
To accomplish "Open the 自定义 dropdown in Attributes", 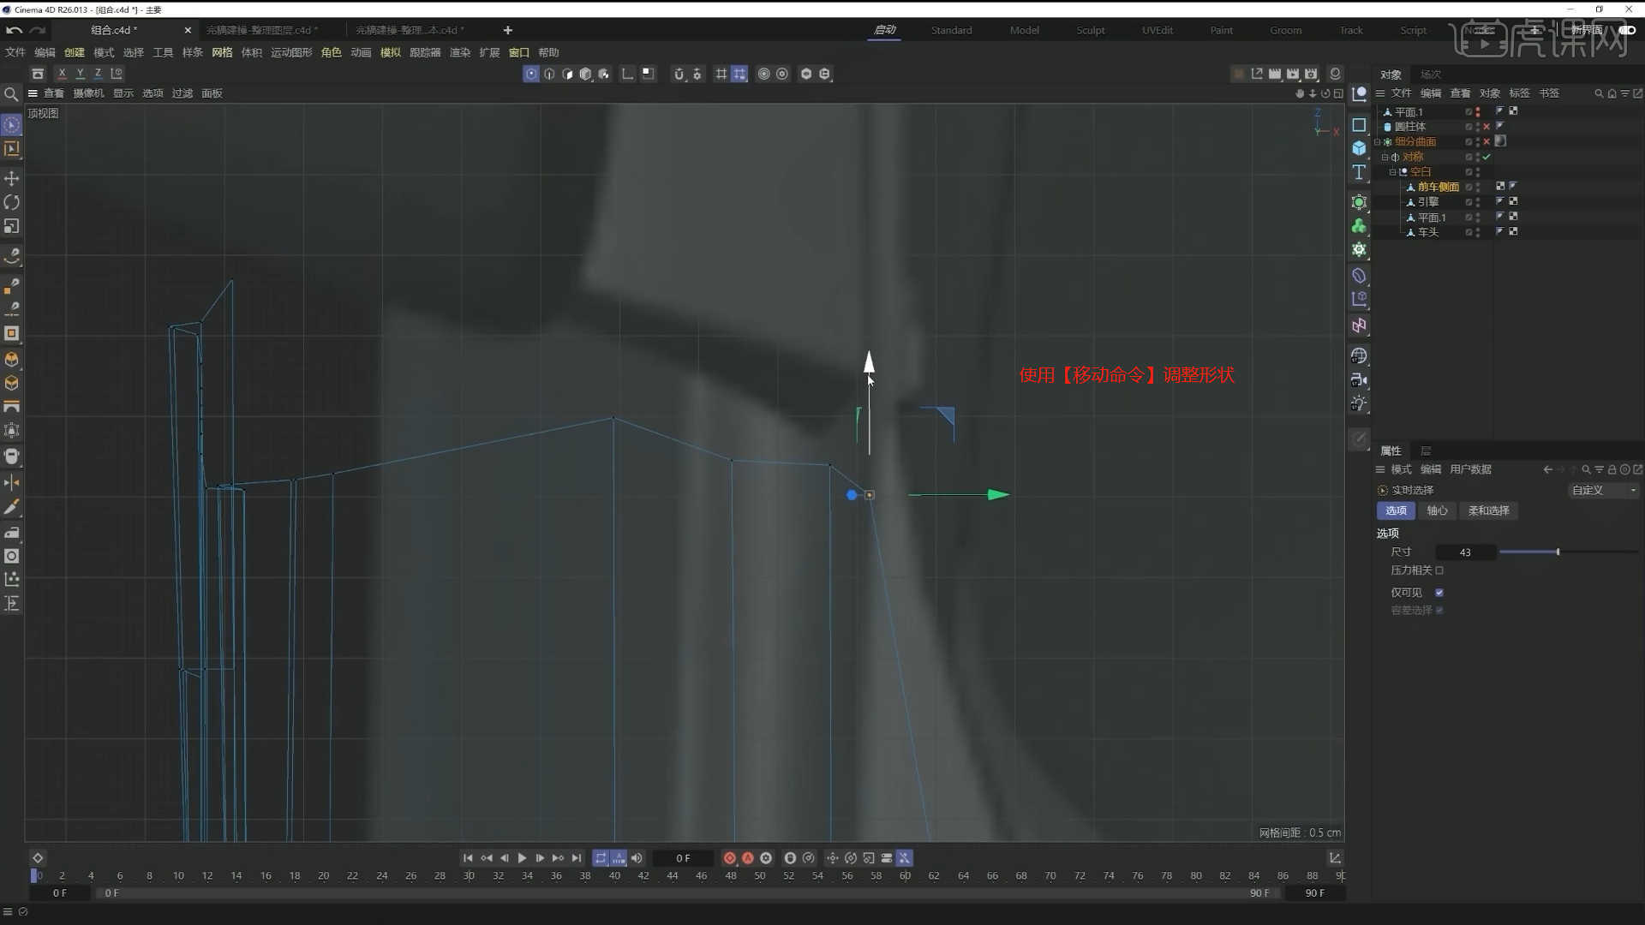I will (x=1603, y=490).
